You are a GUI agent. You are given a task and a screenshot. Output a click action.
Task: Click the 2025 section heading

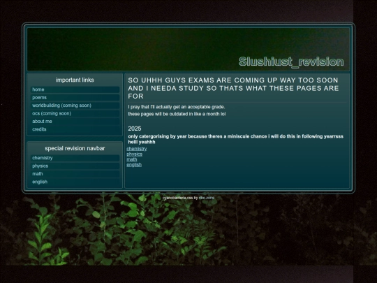[135, 129]
